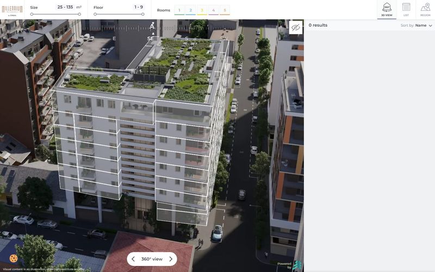Screen dimensions: 435x272
Task: Click the 1 - 9 floor value
Action: point(139,7)
